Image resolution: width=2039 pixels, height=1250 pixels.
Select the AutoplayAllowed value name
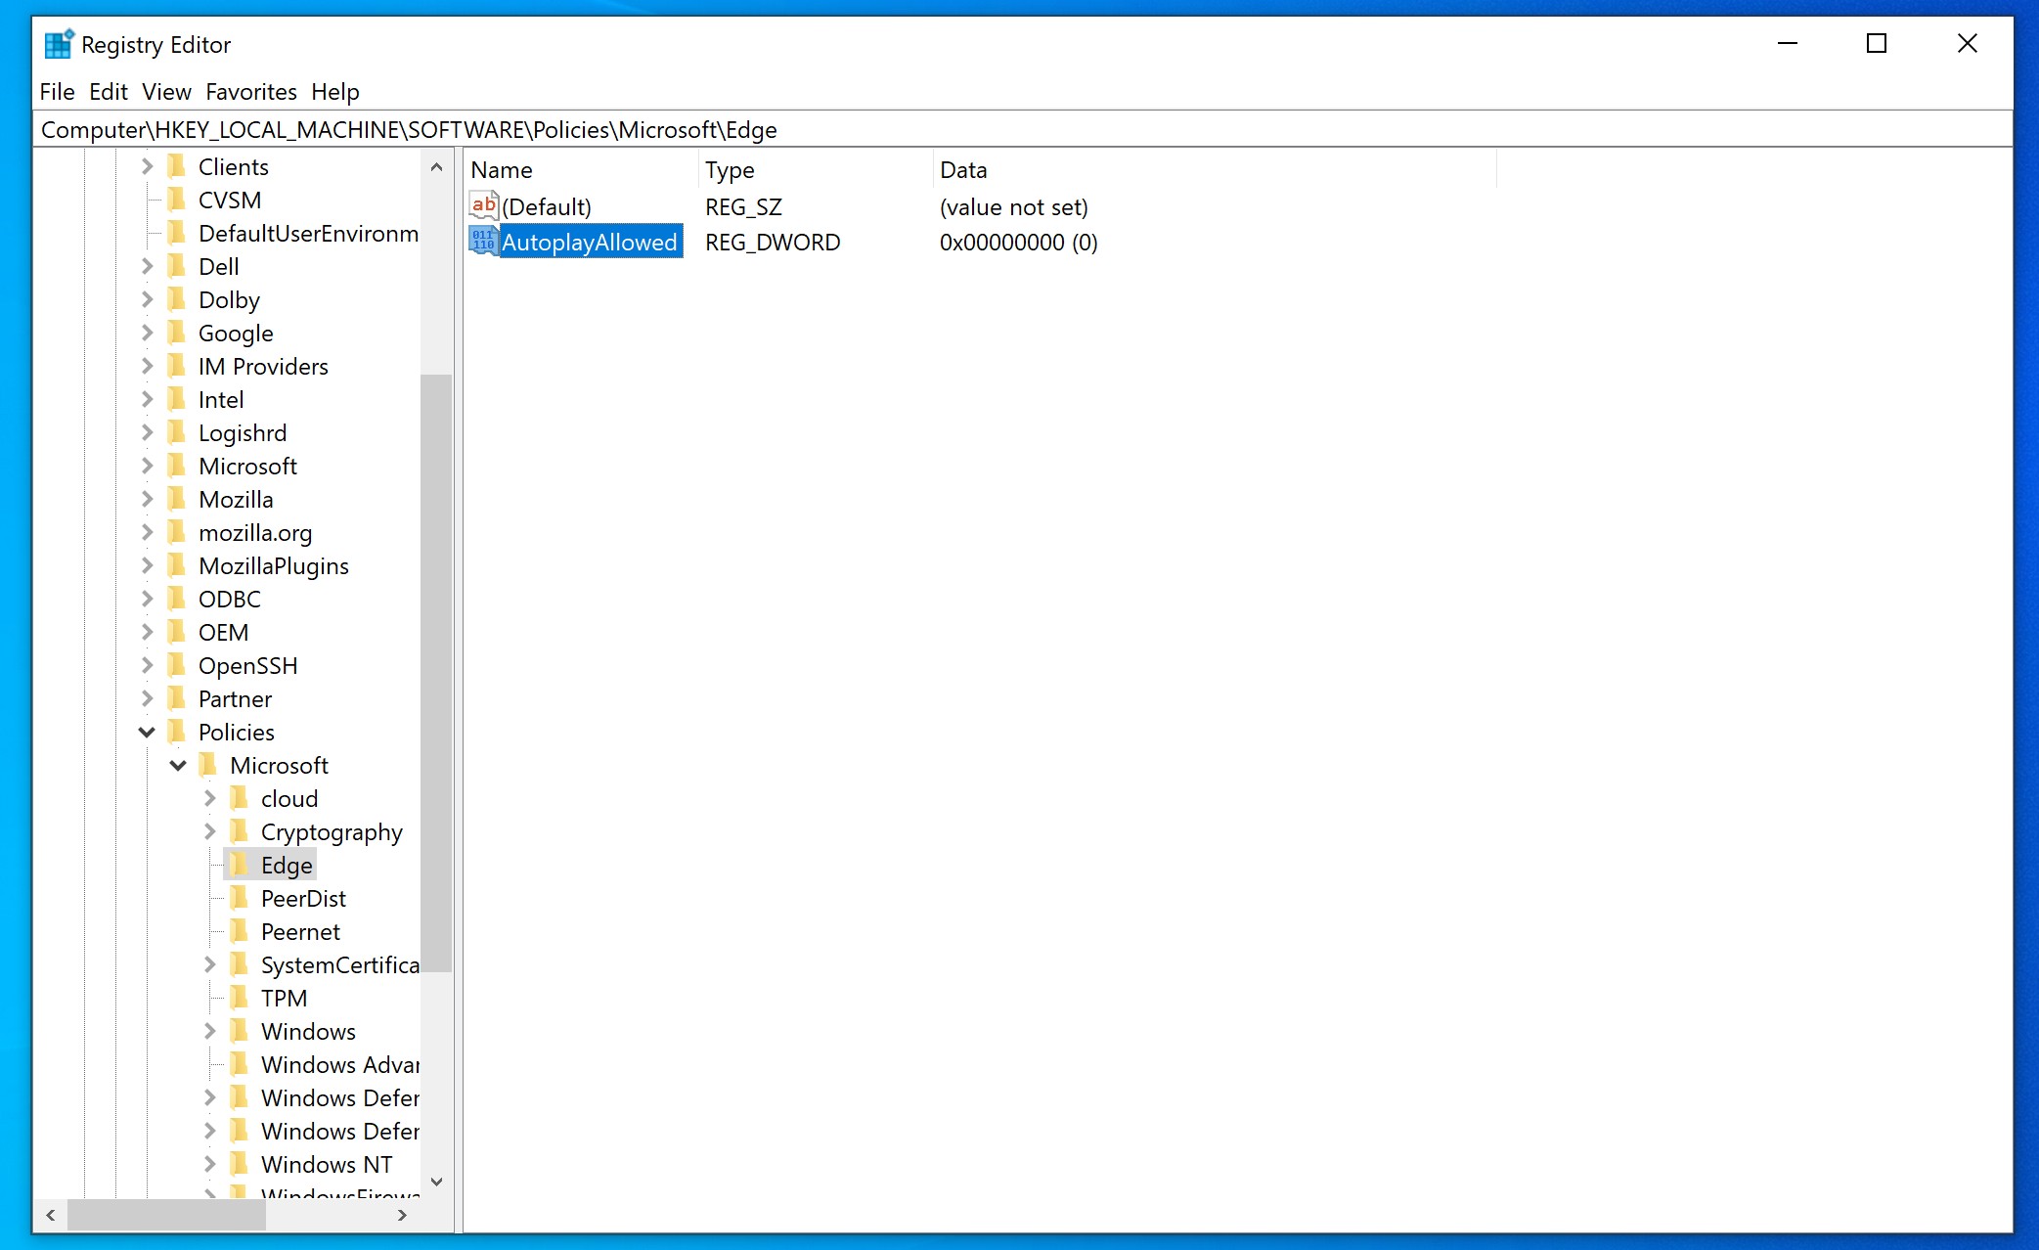point(590,242)
